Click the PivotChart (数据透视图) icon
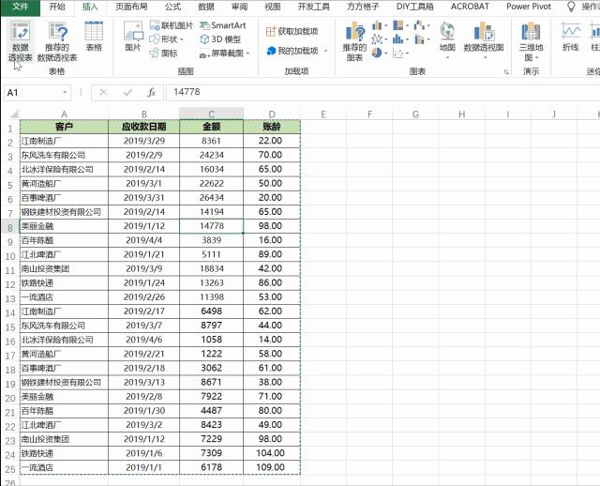The height and width of the screenshot is (486, 600). 484,31
